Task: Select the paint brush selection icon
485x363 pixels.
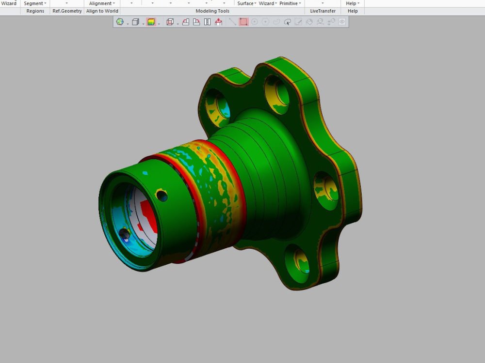Action: coord(298,22)
